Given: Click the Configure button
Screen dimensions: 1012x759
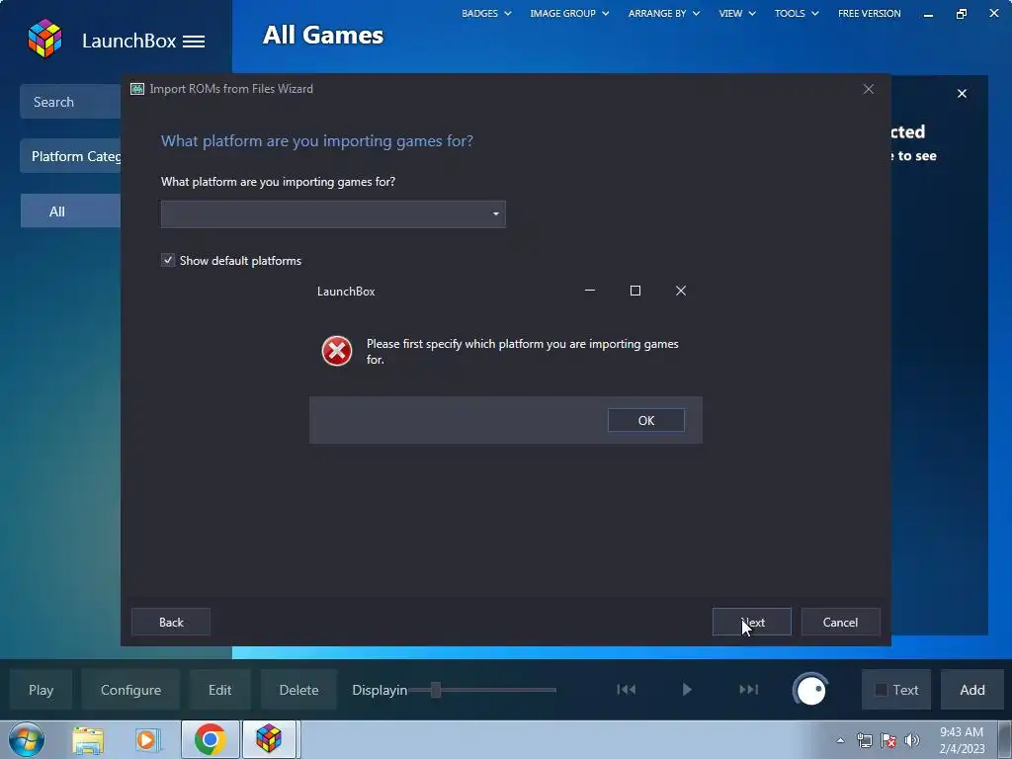Looking at the screenshot, I should (x=130, y=690).
